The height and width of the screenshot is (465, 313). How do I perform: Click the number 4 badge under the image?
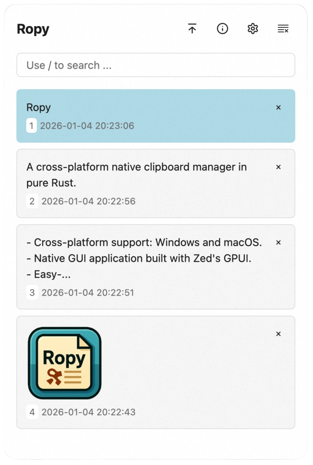click(32, 412)
